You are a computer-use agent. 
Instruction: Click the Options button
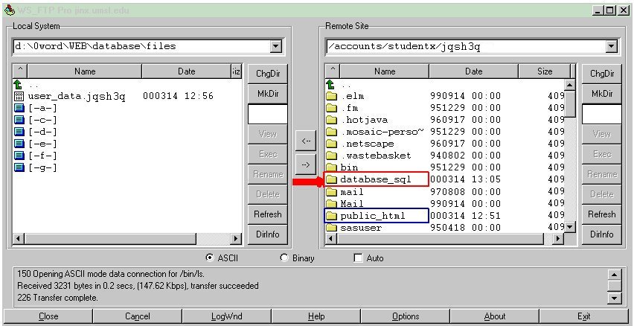(x=406, y=316)
